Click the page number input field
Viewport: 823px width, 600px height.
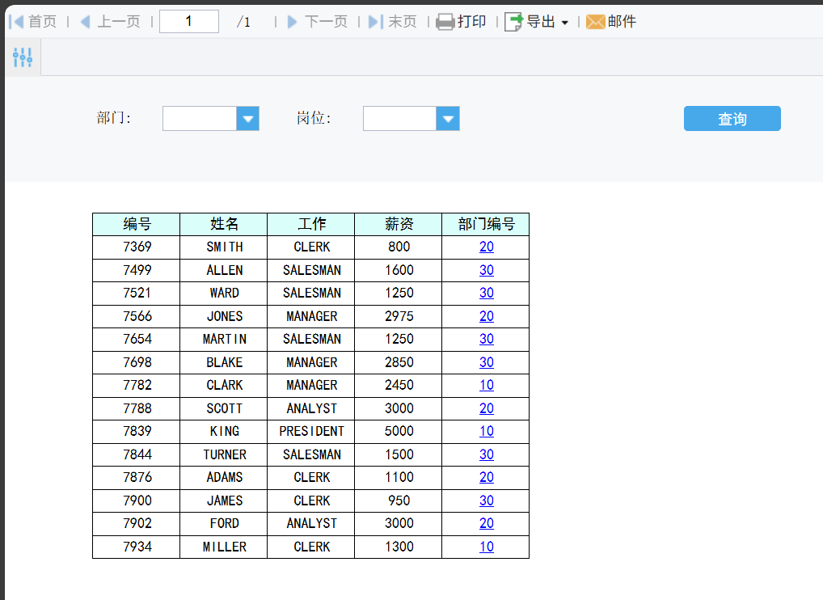(189, 22)
